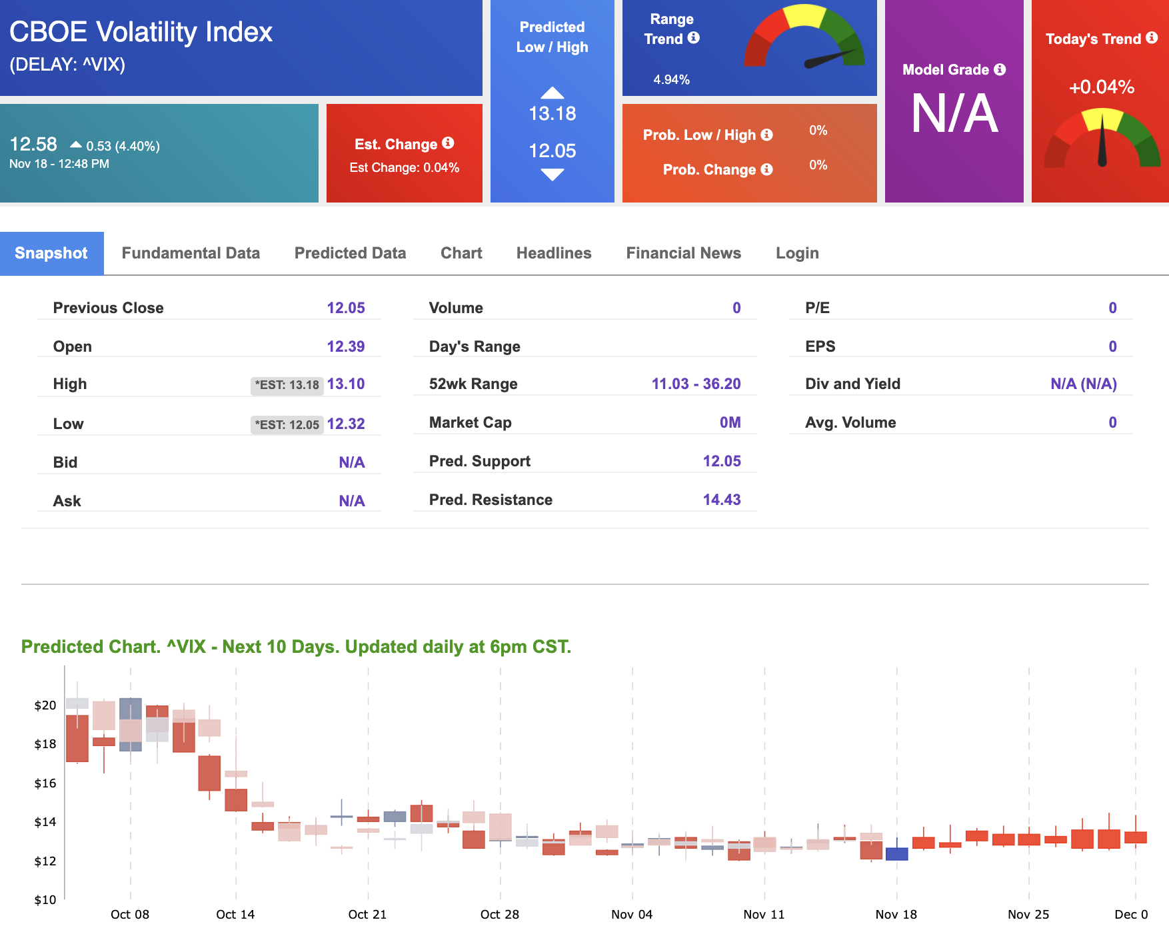Viewport: 1169px width, 930px height.
Task: Click the High value 13.10
Action: [346, 384]
